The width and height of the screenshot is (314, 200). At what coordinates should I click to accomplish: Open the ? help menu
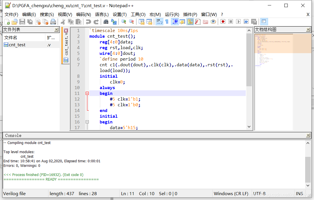[x=222, y=15]
